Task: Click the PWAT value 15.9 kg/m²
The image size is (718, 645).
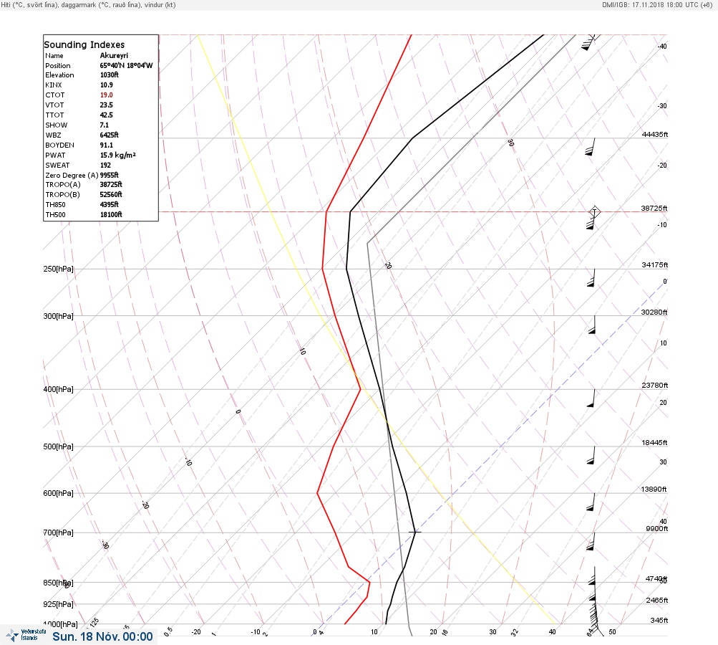Action: [x=117, y=155]
